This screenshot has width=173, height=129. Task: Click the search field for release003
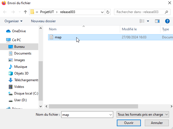coord(140,12)
